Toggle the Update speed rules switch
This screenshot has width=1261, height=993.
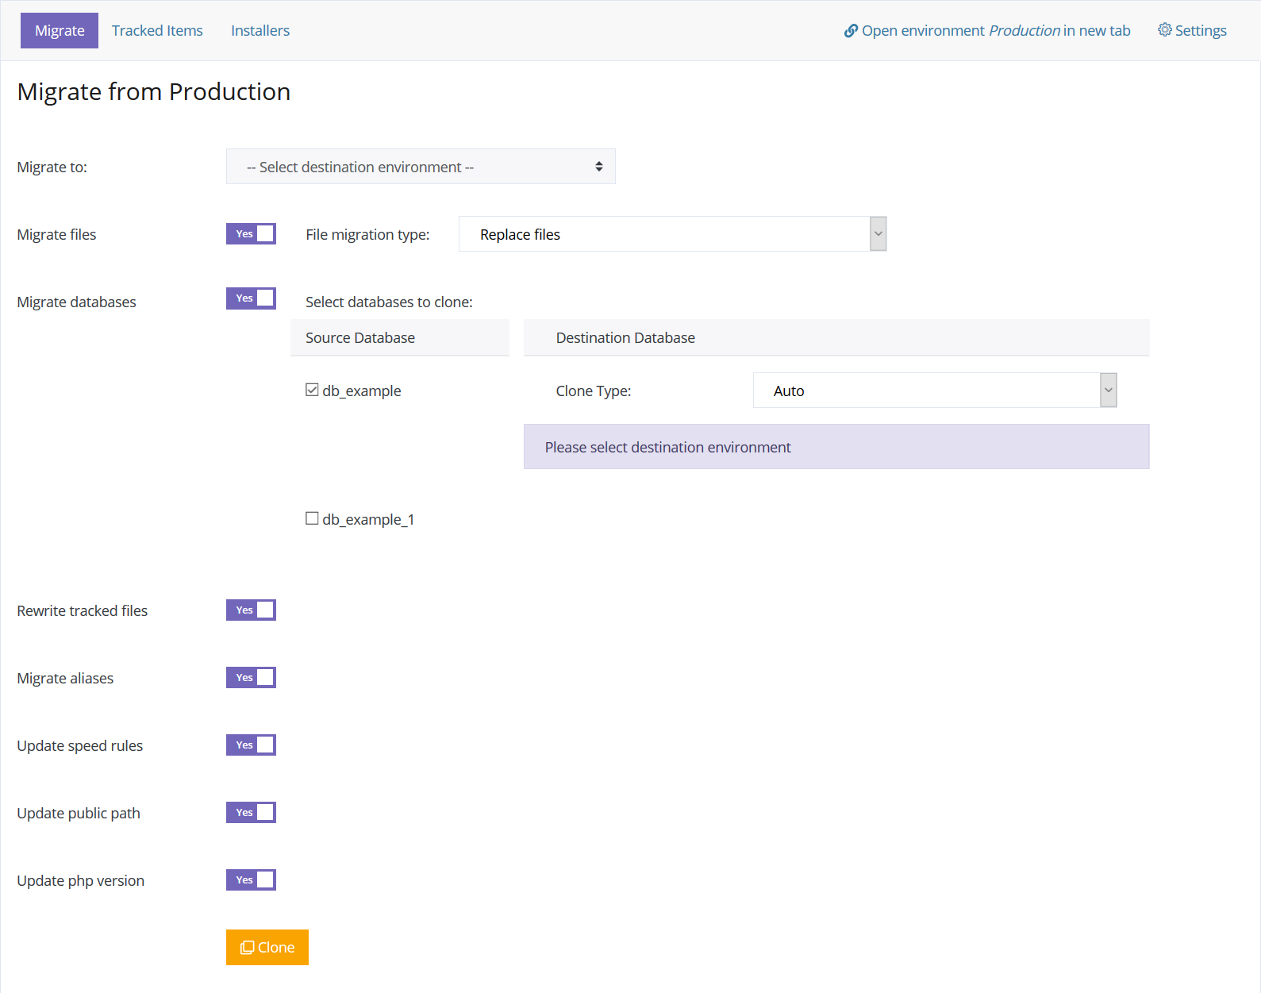(x=251, y=745)
